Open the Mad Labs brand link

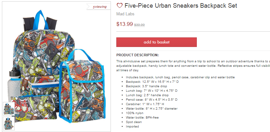(125, 14)
